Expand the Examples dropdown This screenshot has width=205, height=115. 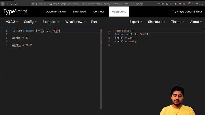point(51,22)
